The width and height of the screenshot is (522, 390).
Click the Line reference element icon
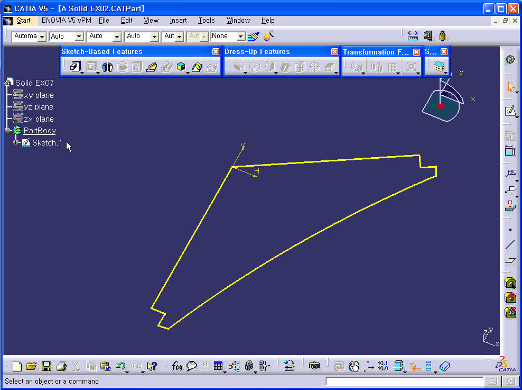tap(510, 244)
